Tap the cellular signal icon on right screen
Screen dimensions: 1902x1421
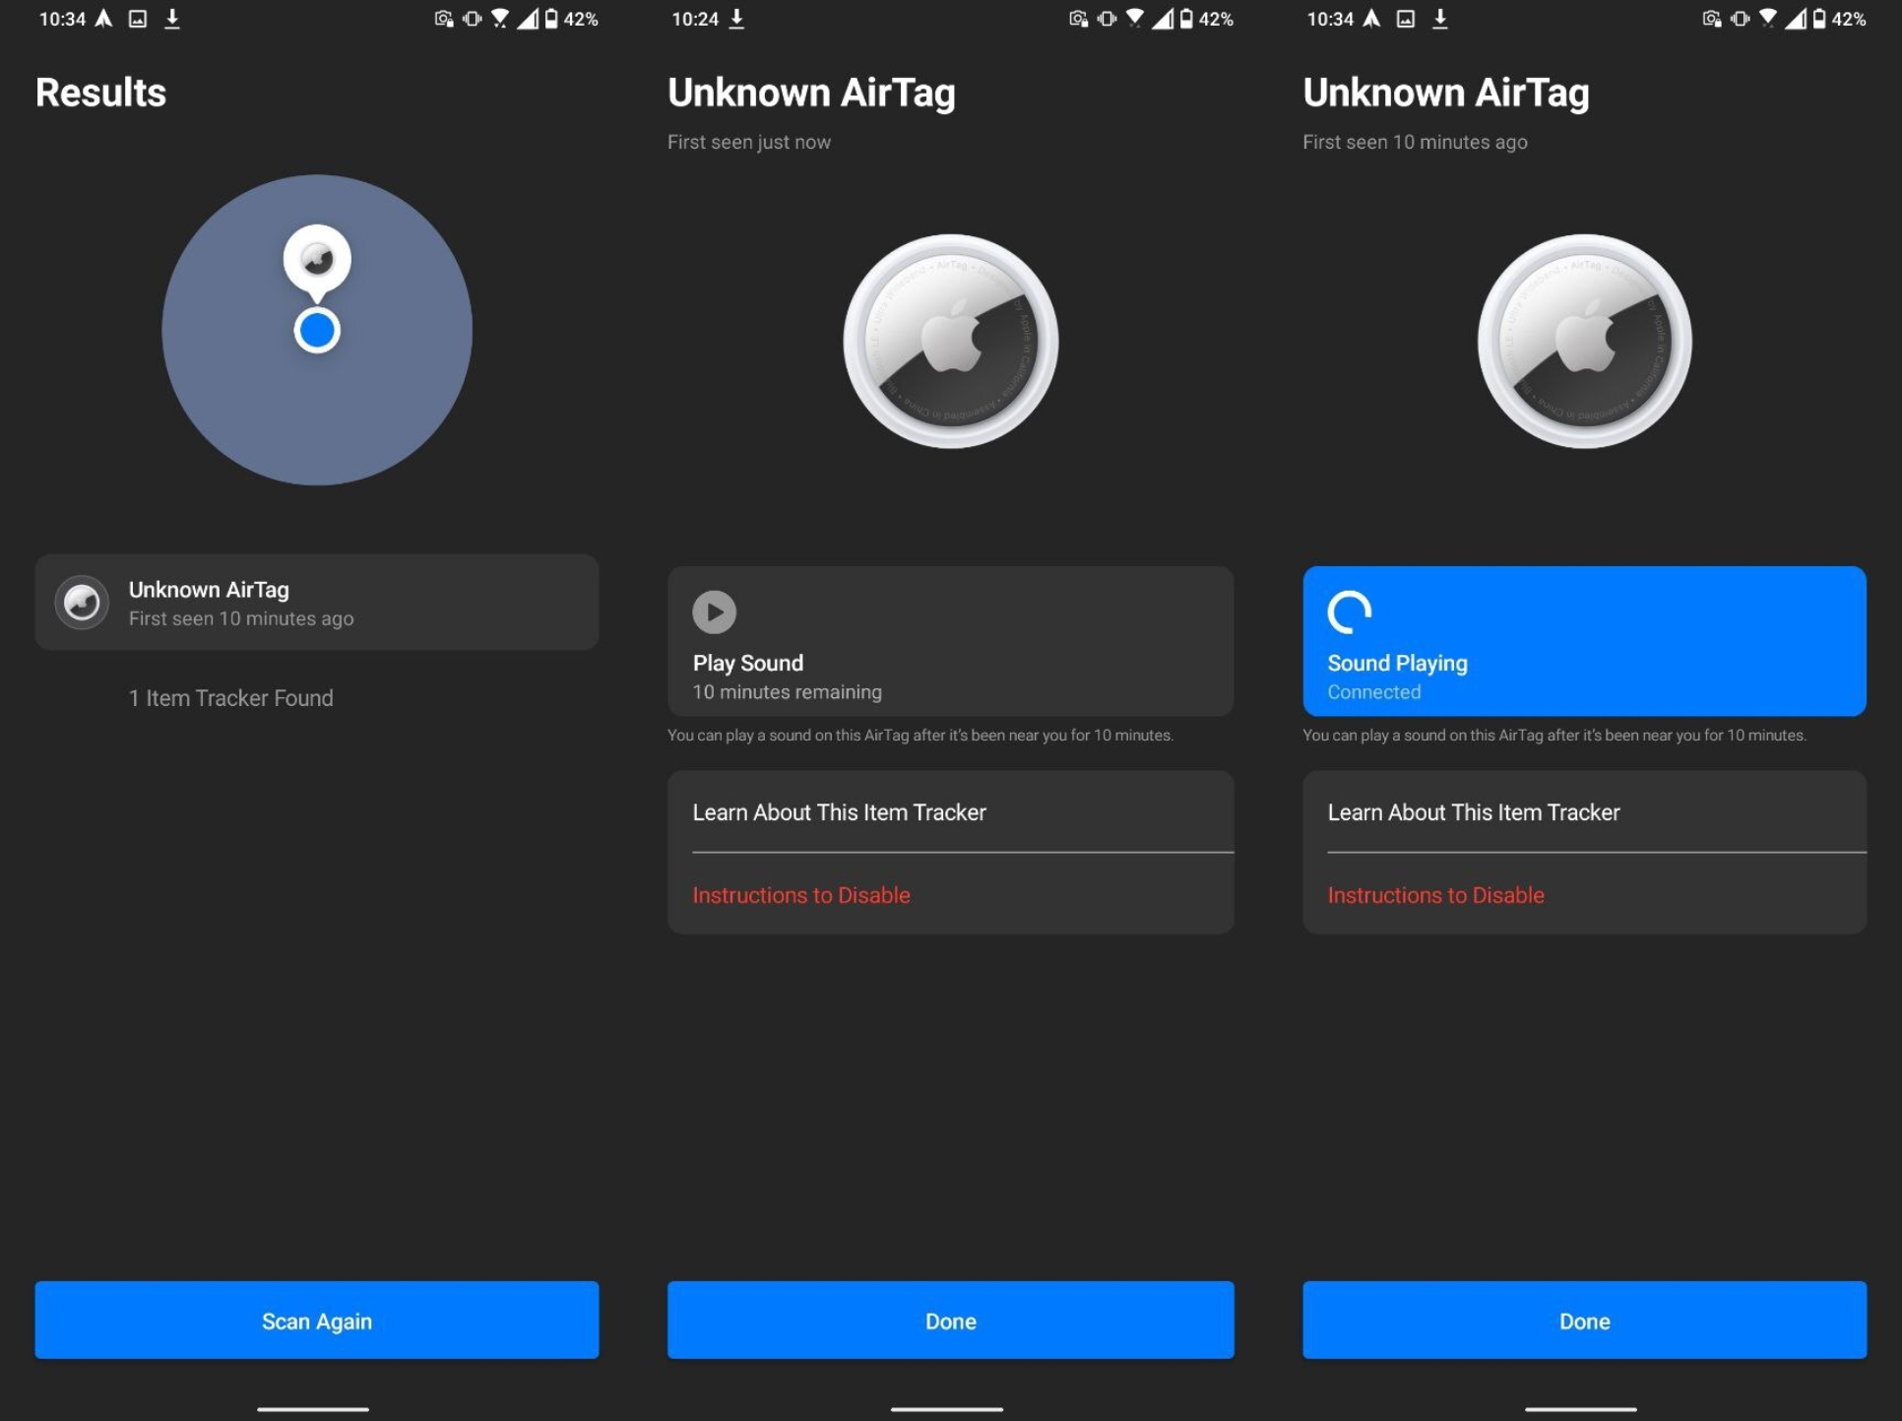pyautogui.click(x=1796, y=19)
